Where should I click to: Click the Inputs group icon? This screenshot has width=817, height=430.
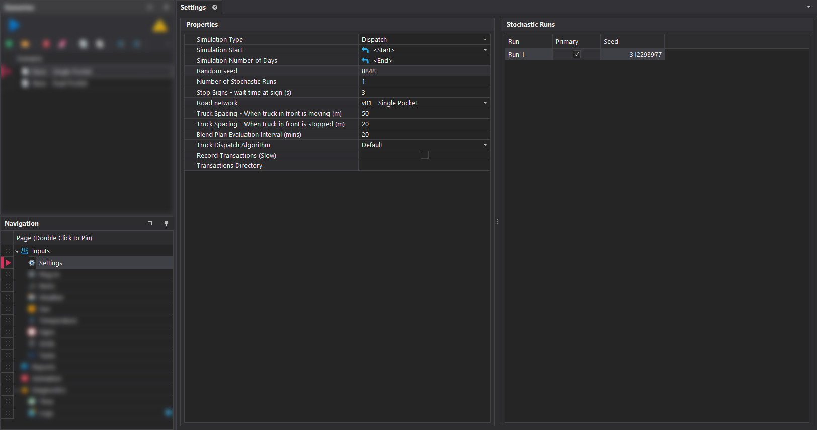[x=25, y=251]
